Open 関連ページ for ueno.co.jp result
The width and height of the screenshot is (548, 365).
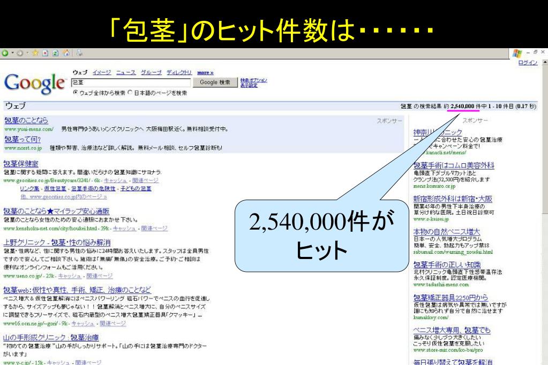pyautogui.click(x=100, y=276)
